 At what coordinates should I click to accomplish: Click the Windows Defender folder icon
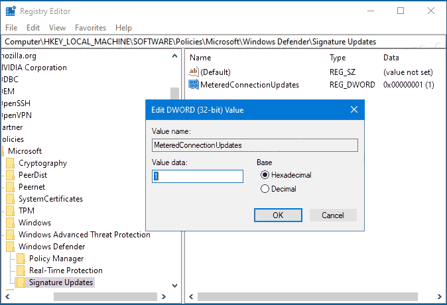(10, 247)
